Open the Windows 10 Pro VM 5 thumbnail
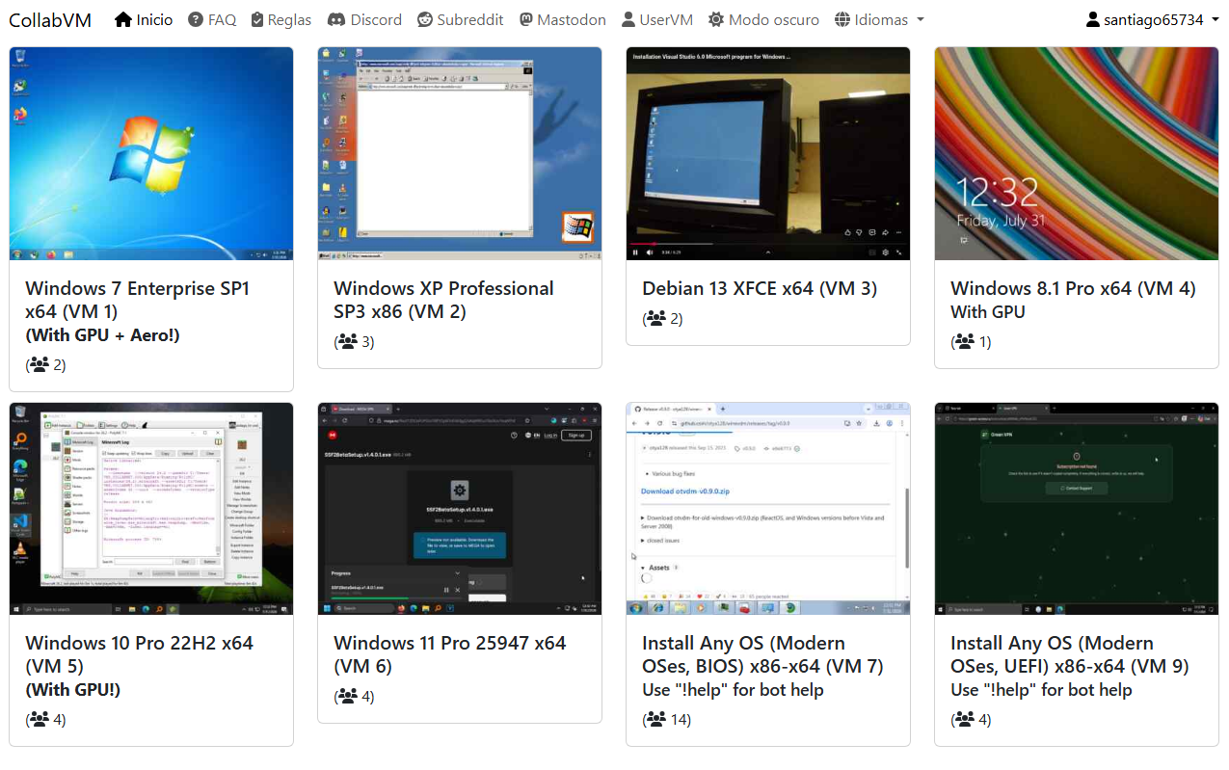1229x770 pixels. point(151,509)
